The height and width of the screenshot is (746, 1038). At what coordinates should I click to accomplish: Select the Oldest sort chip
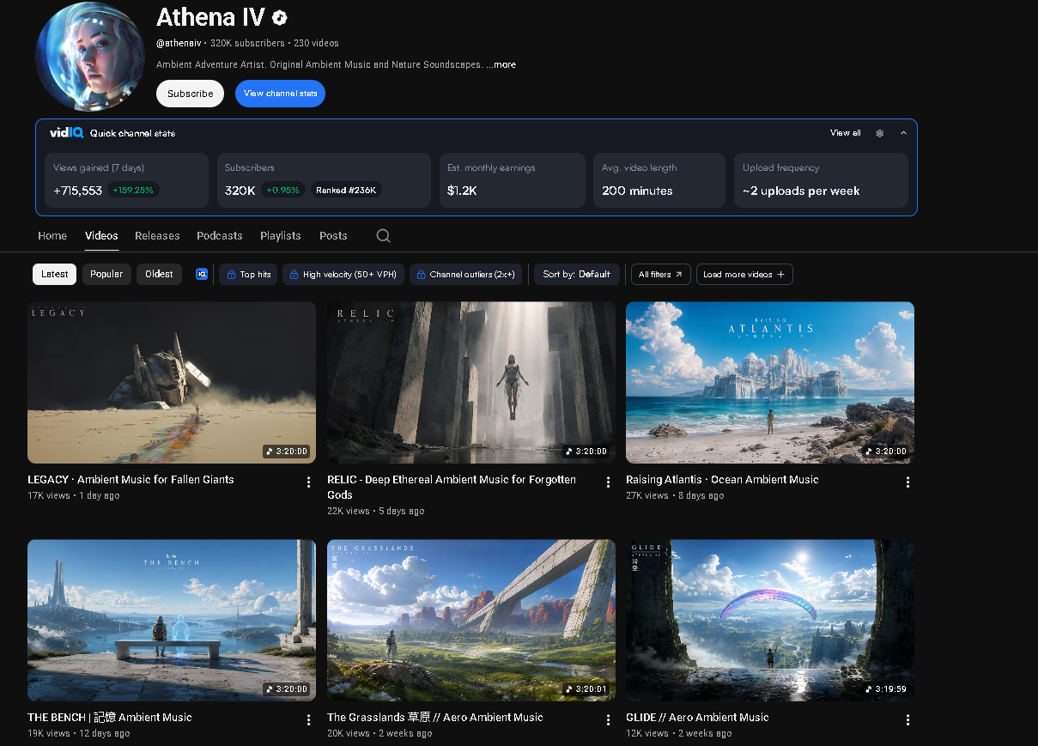pos(159,274)
